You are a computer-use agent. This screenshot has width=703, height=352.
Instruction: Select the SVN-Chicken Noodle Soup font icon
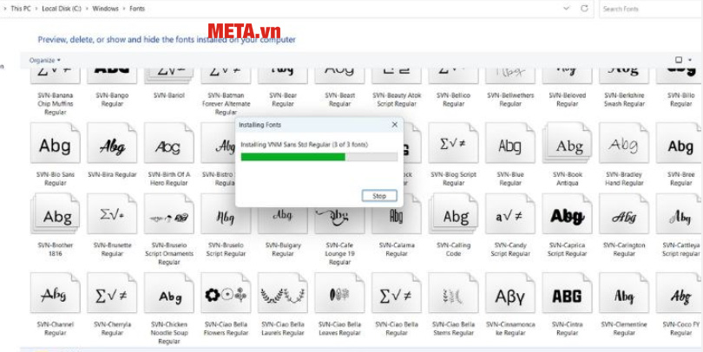[x=169, y=293]
